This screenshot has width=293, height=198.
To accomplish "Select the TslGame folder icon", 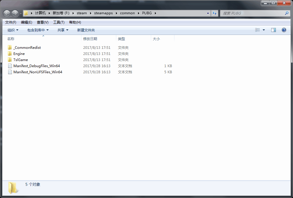I will [10, 60].
